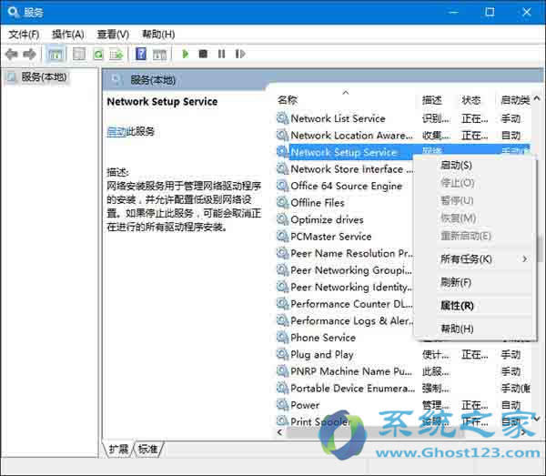Select the Offline Files service row
The height and width of the screenshot is (476, 546).
coord(317,203)
